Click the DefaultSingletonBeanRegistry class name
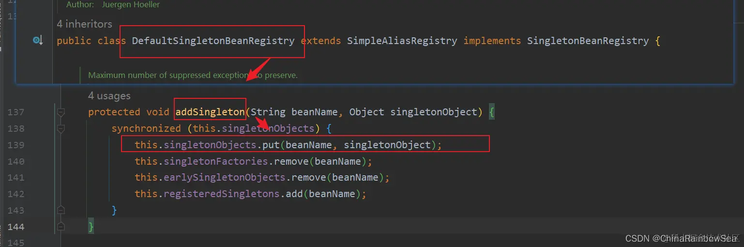This screenshot has height=247, width=744. 213,41
